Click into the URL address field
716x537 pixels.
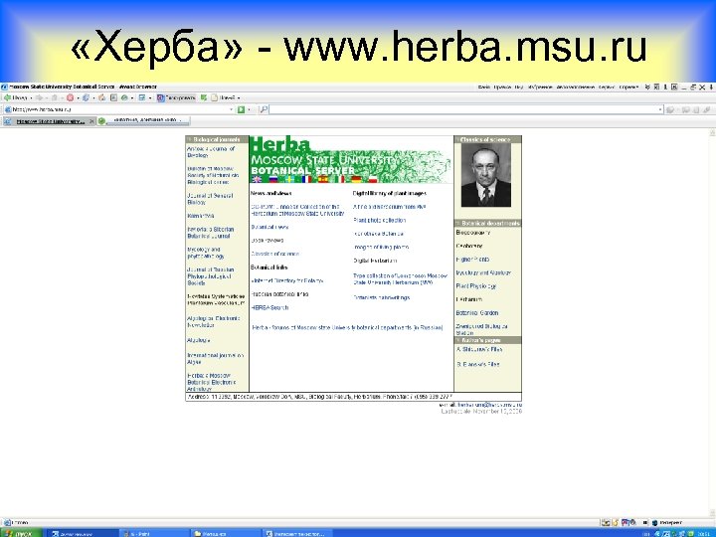coord(119,109)
